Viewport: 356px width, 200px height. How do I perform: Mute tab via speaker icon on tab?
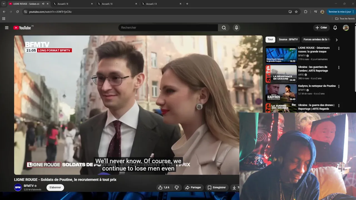[43, 4]
